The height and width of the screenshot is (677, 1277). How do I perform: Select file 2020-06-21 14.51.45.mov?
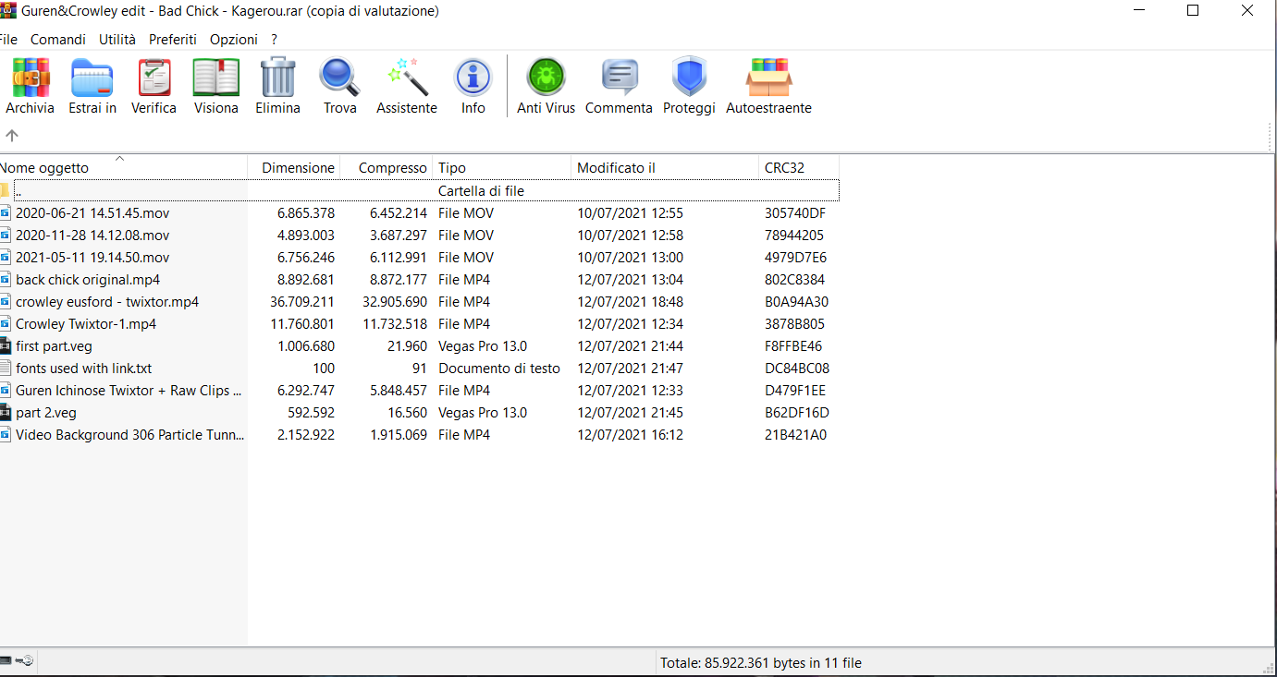(x=92, y=213)
